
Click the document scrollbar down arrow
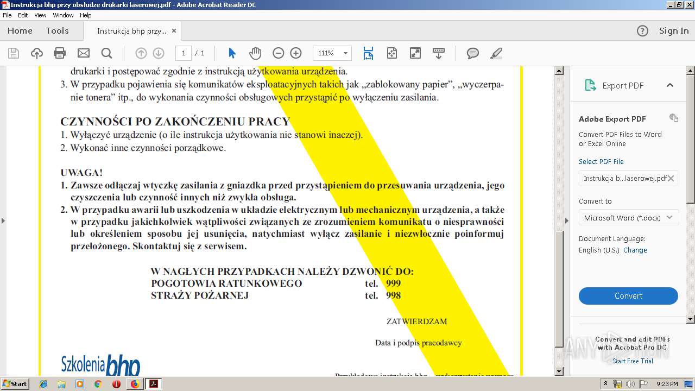coord(559,371)
